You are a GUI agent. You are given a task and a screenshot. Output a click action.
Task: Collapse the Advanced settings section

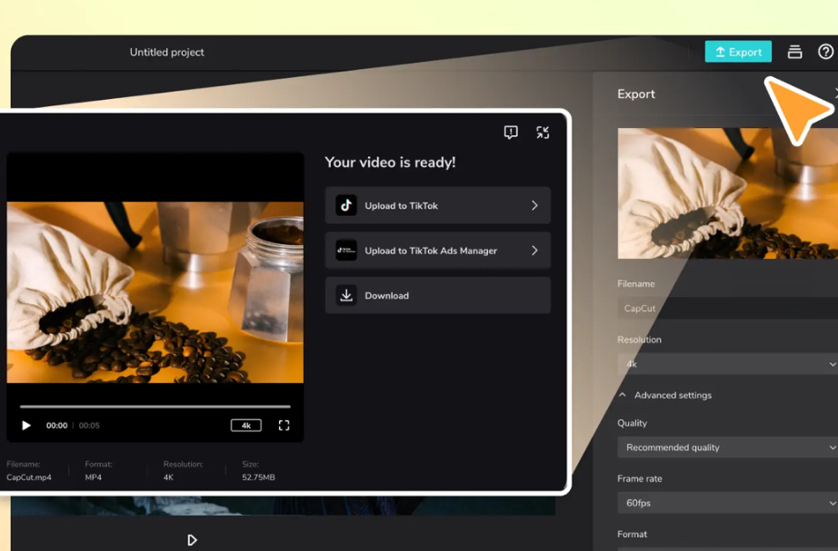[x=623, y=395]
